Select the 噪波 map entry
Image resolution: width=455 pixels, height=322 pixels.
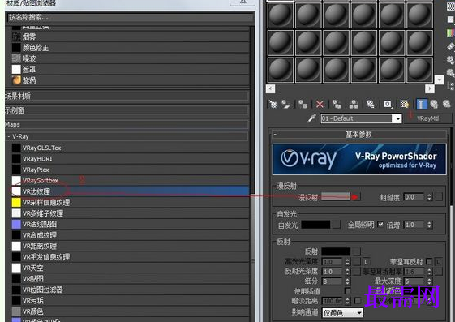point(130,58)
